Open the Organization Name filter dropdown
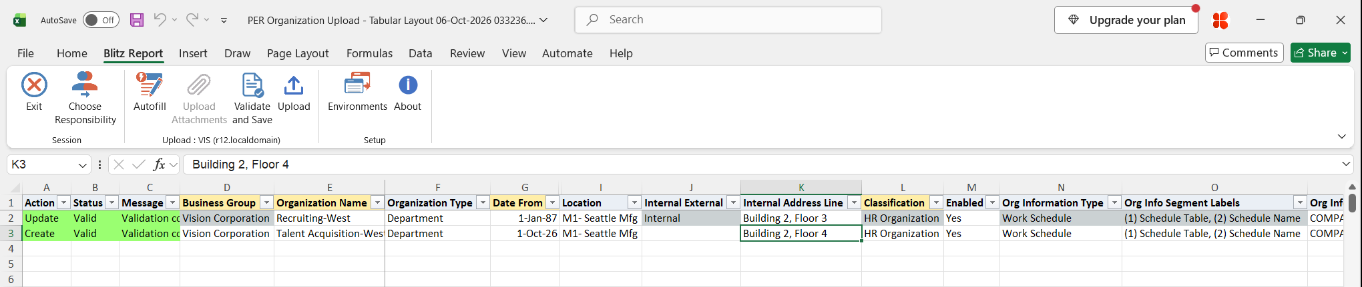Viewport: 1362px width, 287px height. (x=378, y=202)
